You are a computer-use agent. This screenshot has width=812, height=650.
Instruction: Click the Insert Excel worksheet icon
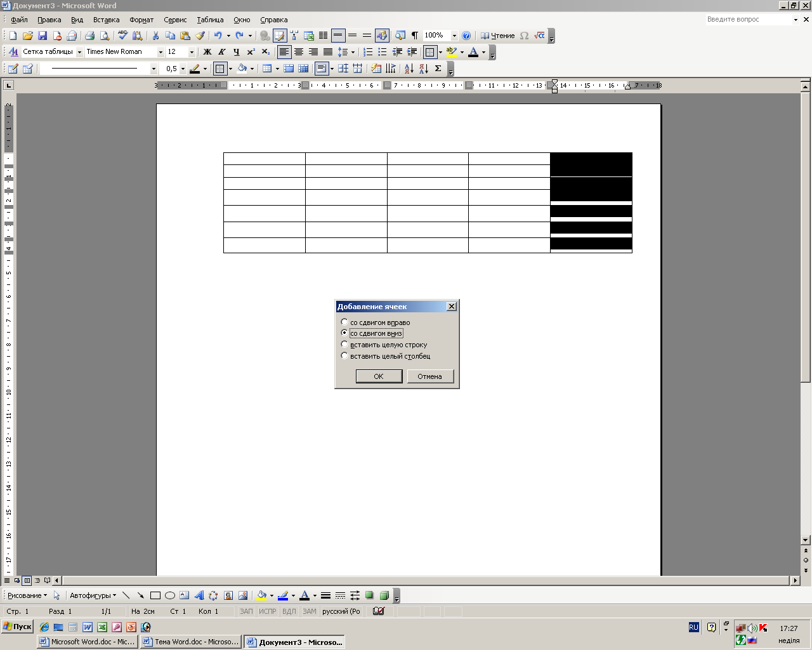click(x=309, y=36)
